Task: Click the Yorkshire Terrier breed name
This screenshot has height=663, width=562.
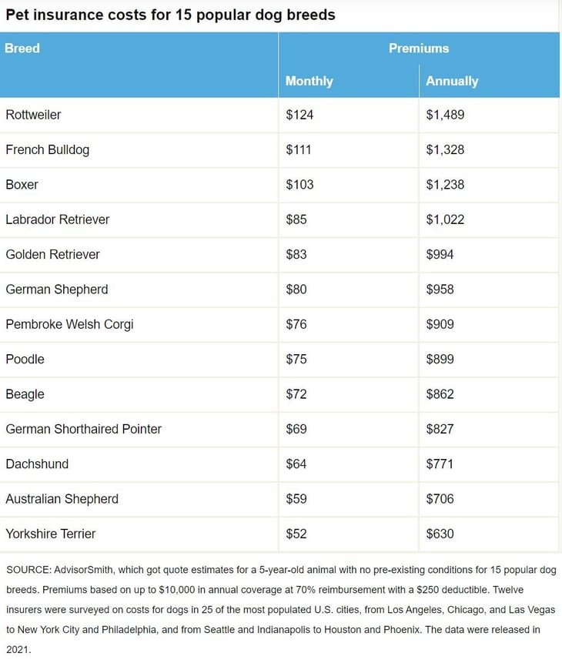Action: [51, 534]
